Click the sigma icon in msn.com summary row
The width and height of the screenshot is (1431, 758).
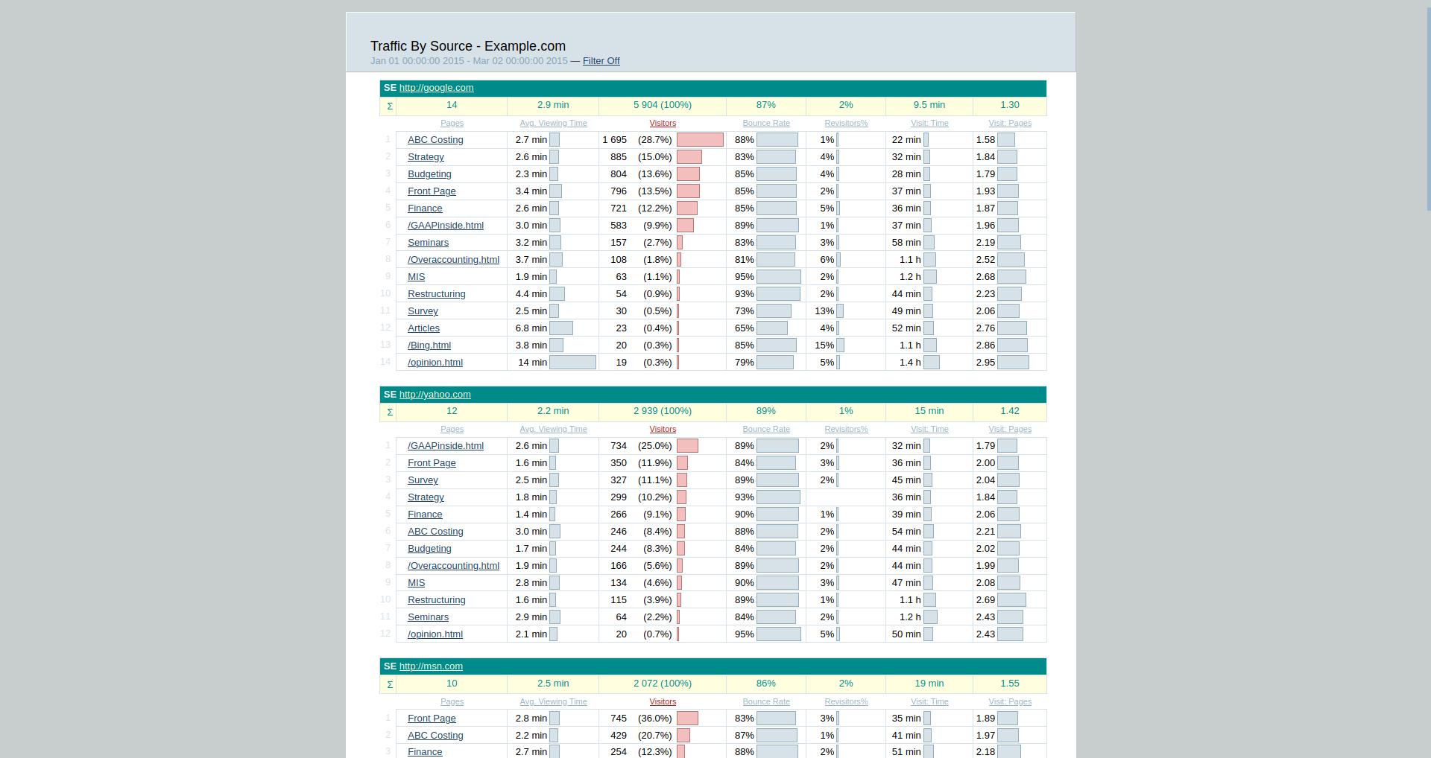tap(389, 685)
